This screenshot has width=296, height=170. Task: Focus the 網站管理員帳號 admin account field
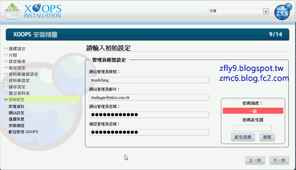149,80
